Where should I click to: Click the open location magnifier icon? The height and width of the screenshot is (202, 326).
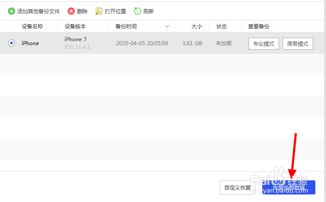pyautogui.click(x=99, y=11)
